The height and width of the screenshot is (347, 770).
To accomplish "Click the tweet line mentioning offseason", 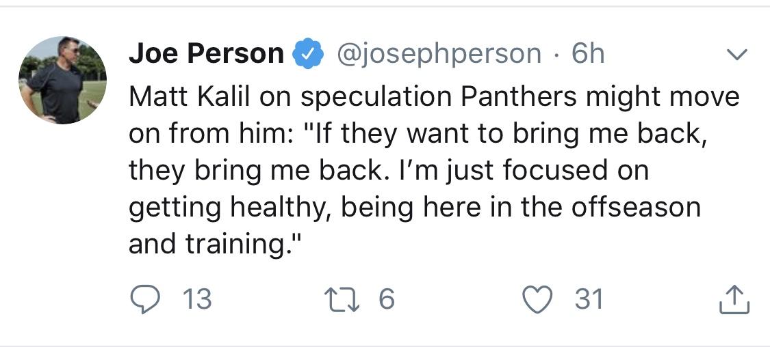I will pos(415,208).
